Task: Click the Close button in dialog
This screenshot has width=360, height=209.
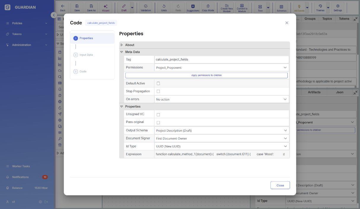Action: (280, 185)
